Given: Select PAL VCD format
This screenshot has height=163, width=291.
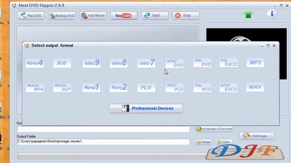Looking at the screenshot, I should (202, 87).
